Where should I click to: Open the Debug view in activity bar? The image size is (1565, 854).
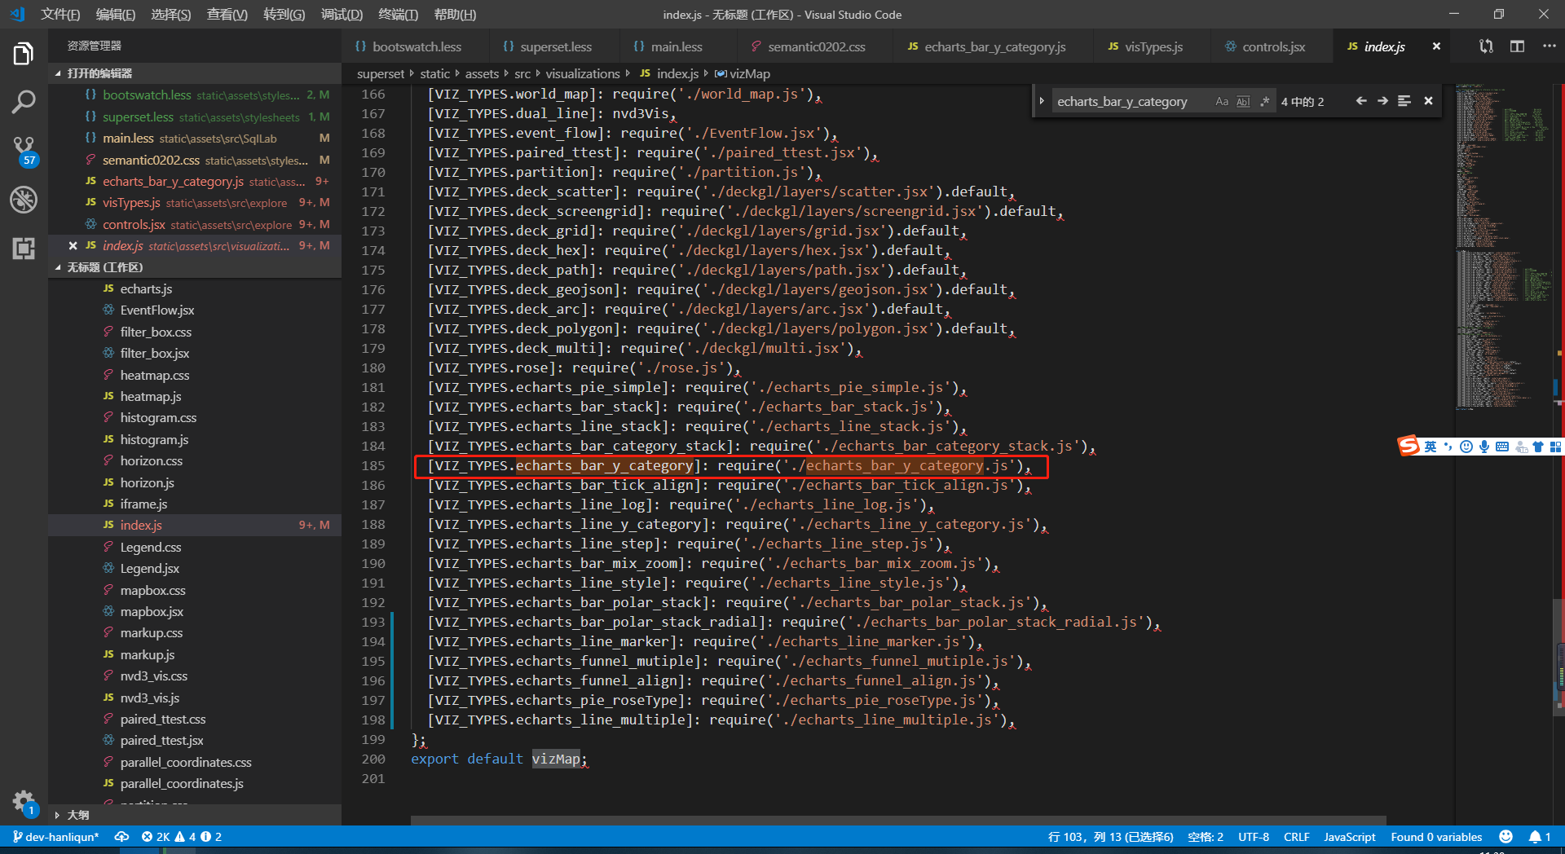(x=24, y=200)
